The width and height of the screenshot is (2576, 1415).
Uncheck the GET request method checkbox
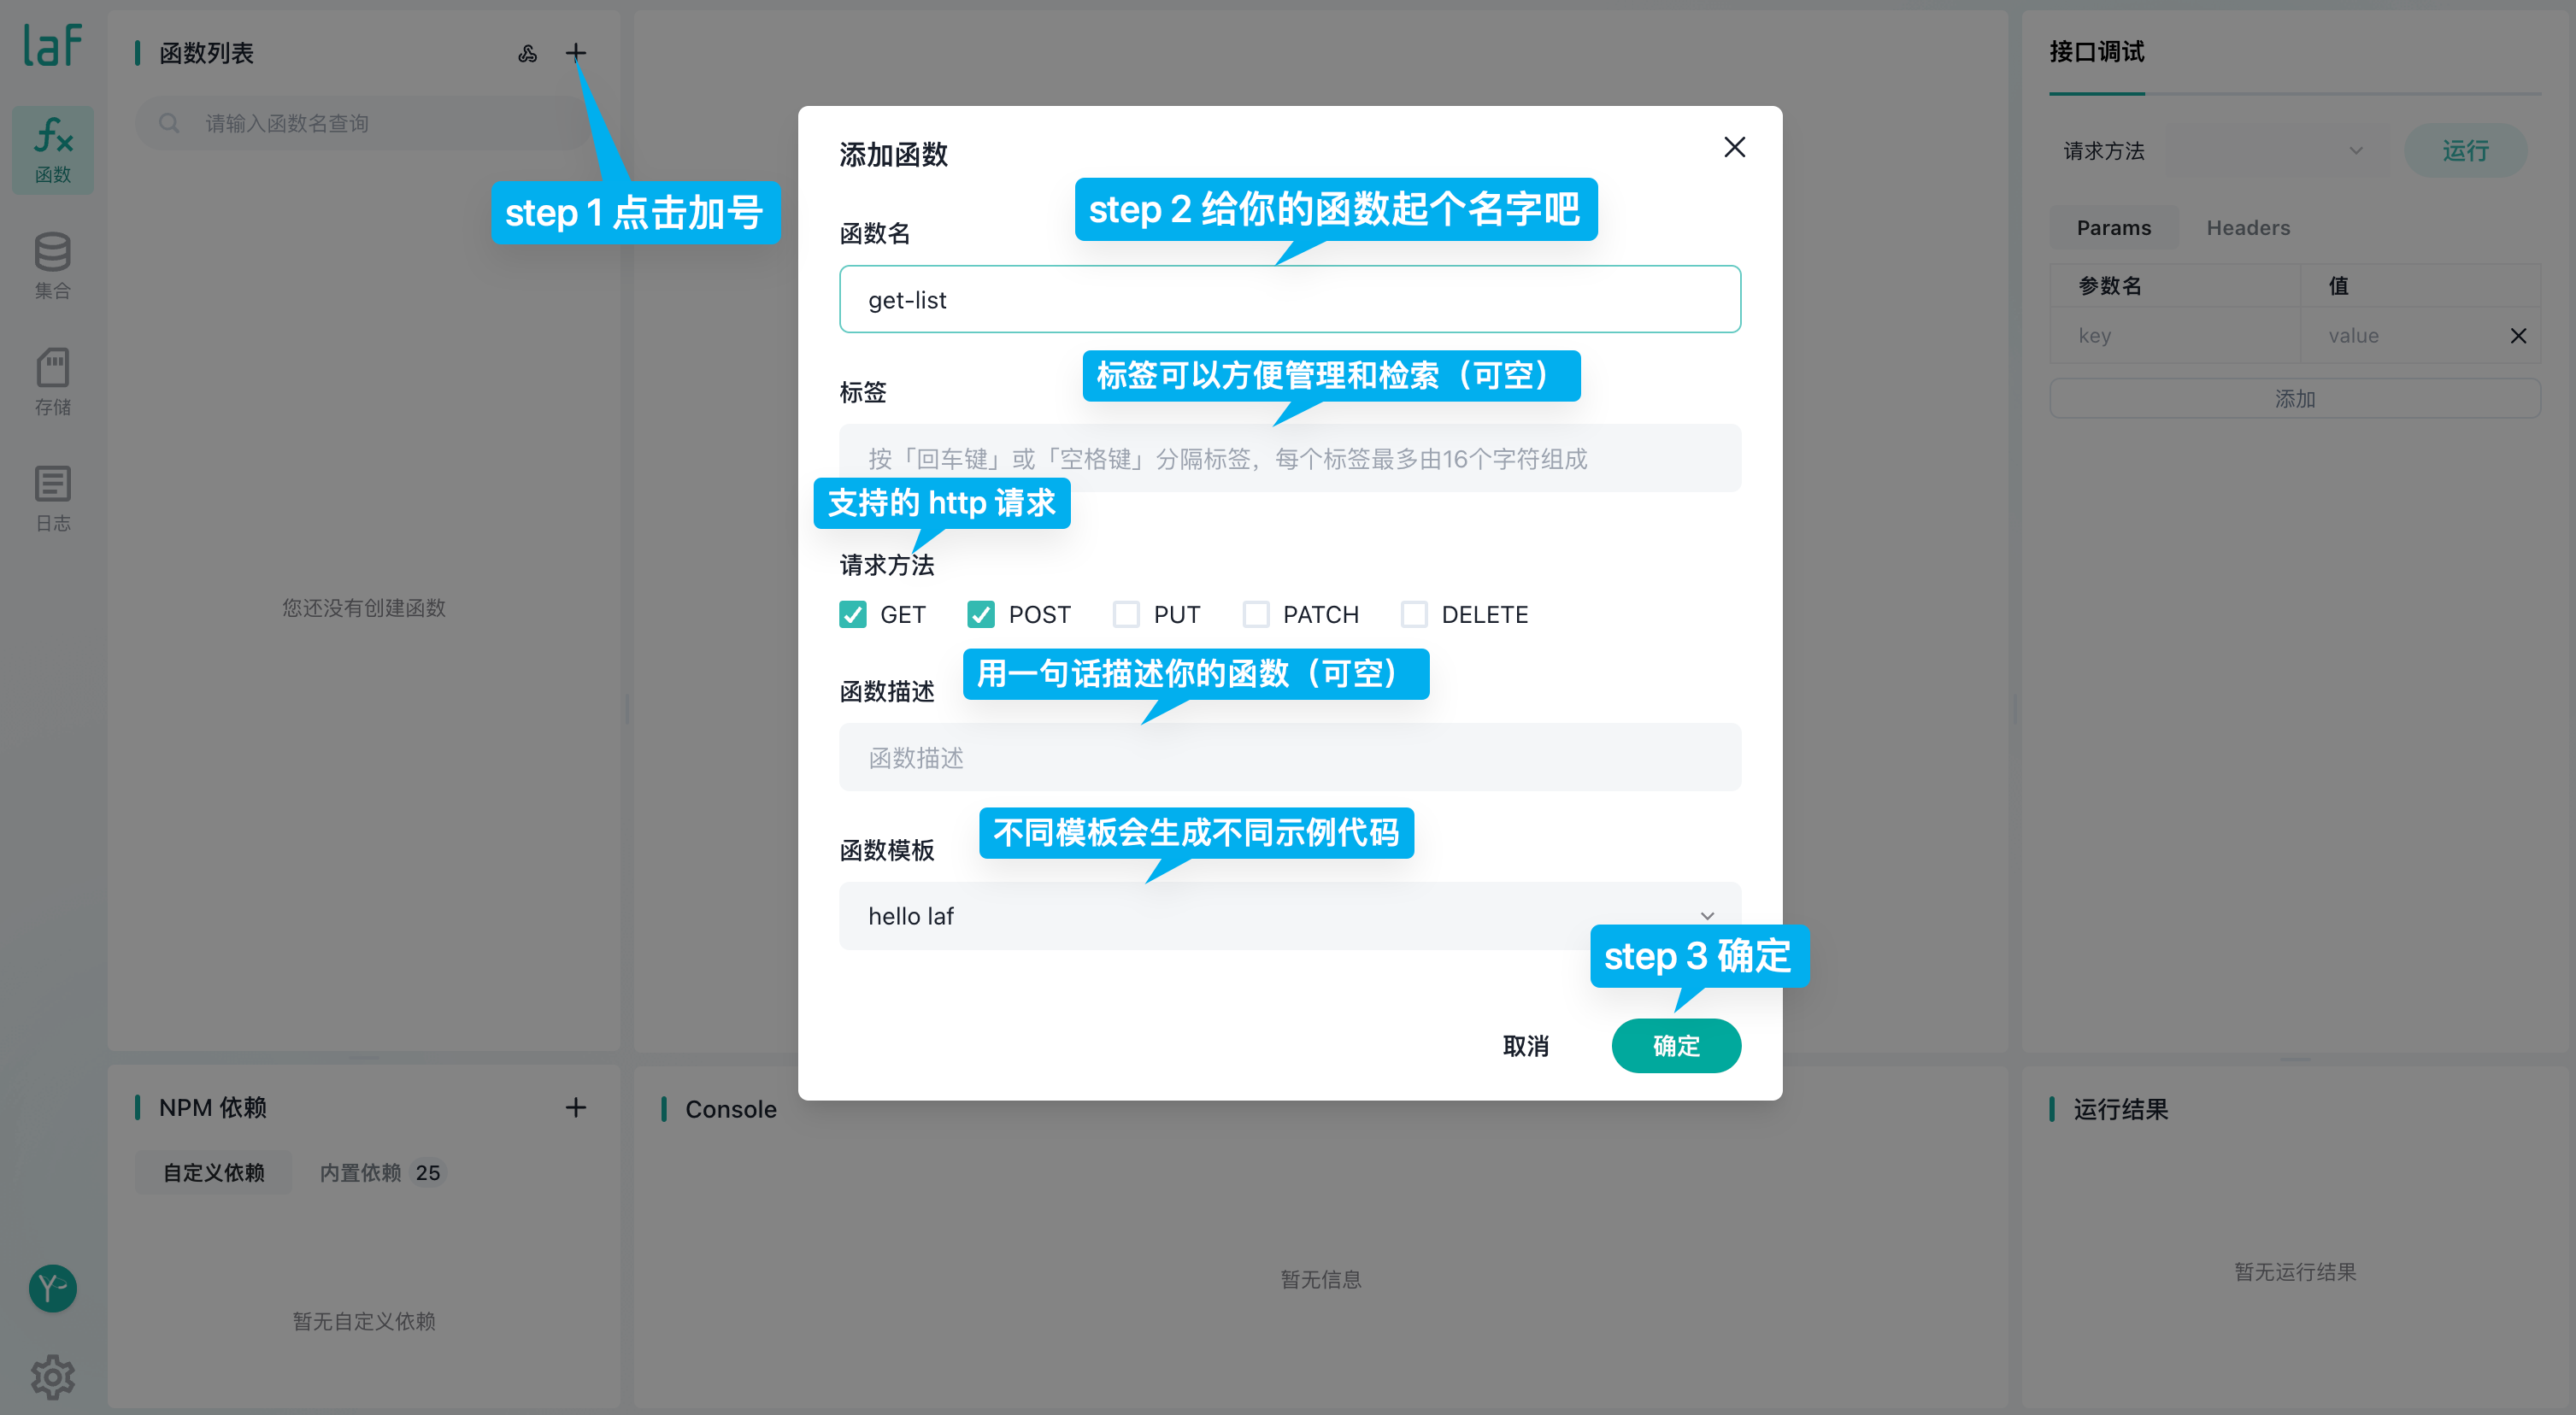pyautogui.click(x=853, y=614)
